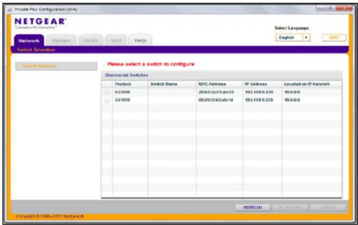Image resolution: width=358 pixels, height=225 pixels.
Task: Click the Select Language label
Action: click(292, 28)
